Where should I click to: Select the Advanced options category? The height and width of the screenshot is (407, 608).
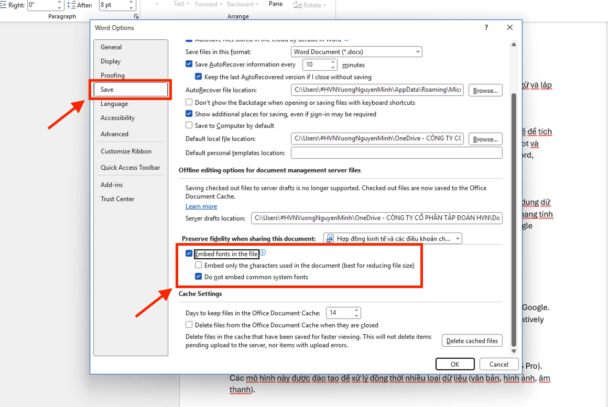[x=114, y=134]
